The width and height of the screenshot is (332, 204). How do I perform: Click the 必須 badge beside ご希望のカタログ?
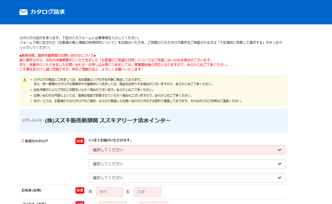(80, 141)
